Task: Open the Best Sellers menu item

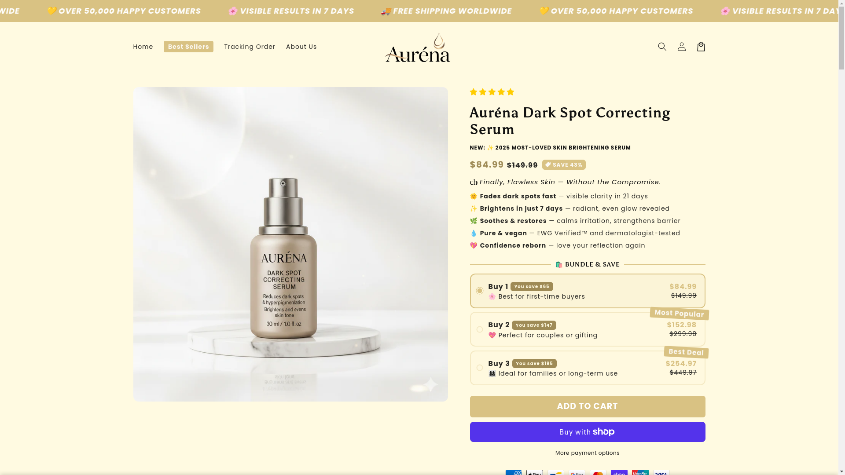Action: click(x=188, y=47)
